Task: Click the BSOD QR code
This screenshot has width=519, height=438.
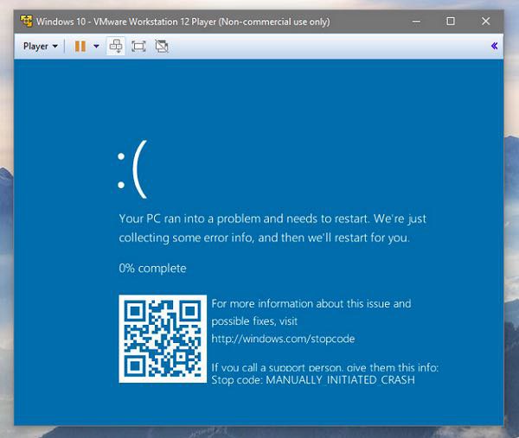Action: [163, 339]
